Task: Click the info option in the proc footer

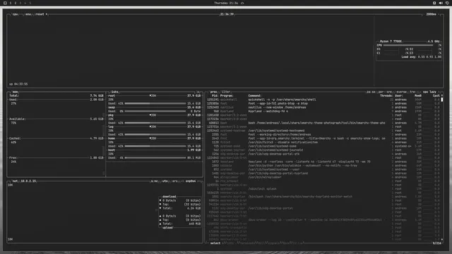Action: [x=230, y=243]
